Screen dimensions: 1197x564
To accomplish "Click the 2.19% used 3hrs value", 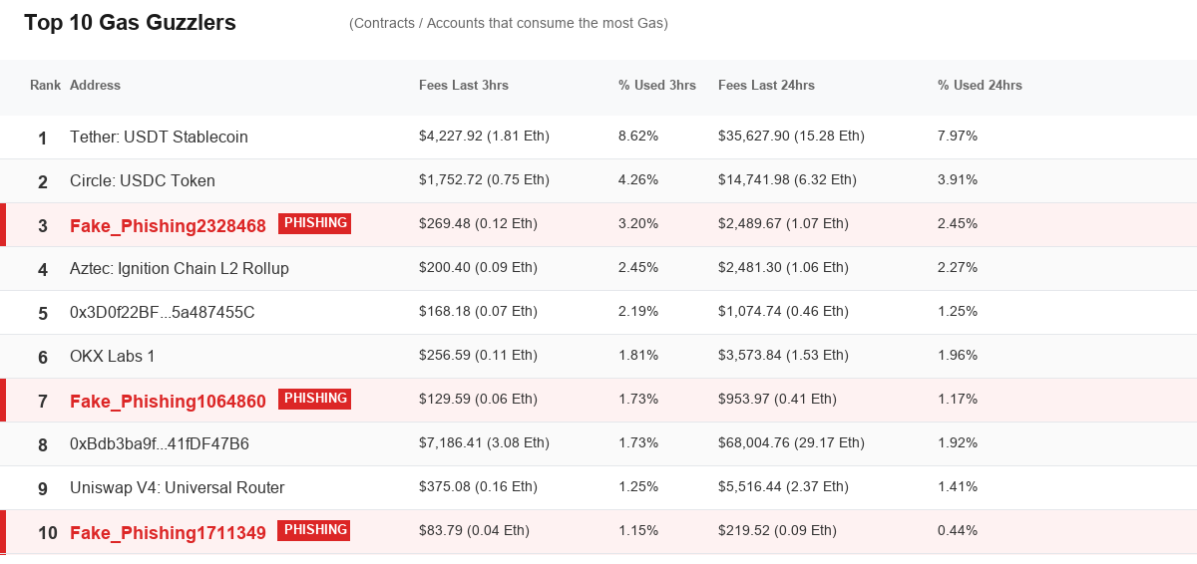I will [638, 311].
